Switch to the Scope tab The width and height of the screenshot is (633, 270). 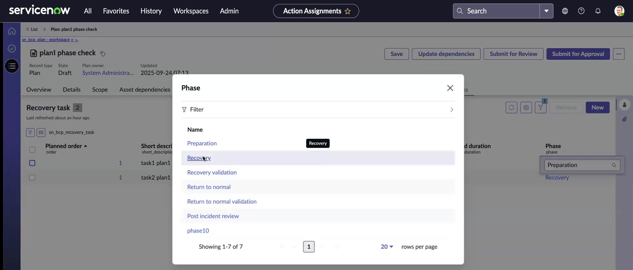[100, 90]
